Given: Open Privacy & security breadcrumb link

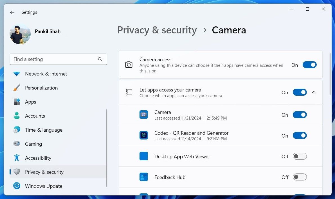Looking at the screenshot, I should click(157, 30).
